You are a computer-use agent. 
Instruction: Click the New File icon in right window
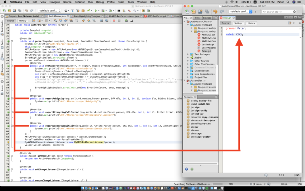coord(187,12)
